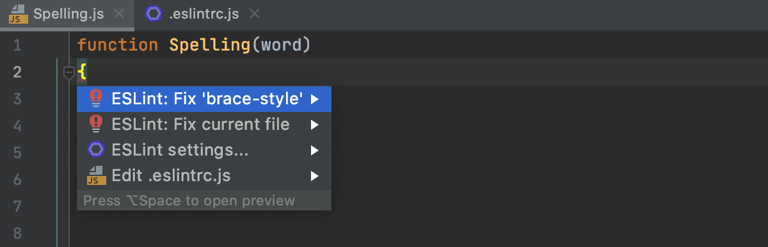Click line number 1 in the gutter
The image size is (768, 247).
[17, 45]
